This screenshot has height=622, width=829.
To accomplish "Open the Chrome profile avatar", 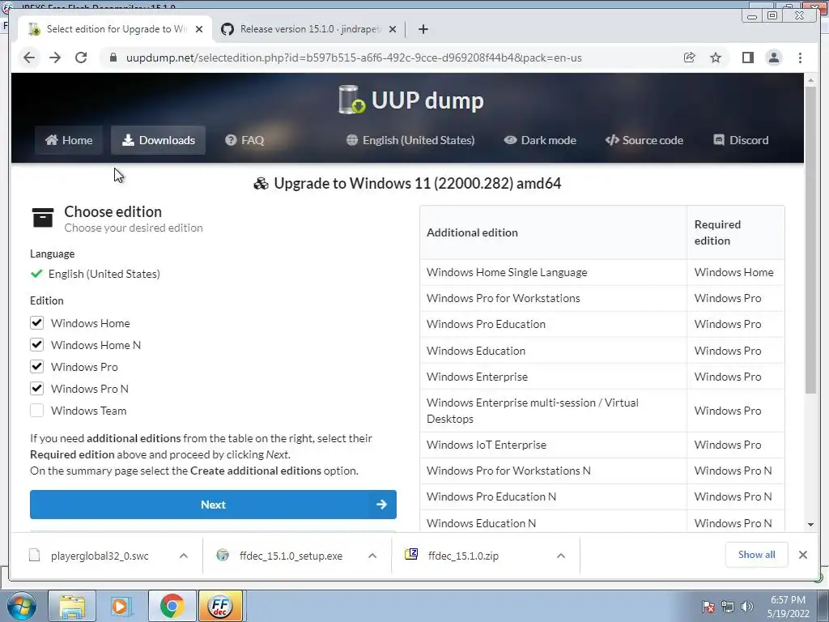I will pos(773,58).
